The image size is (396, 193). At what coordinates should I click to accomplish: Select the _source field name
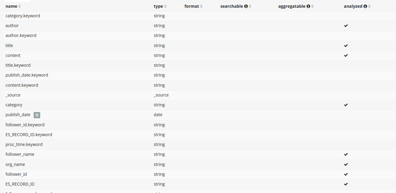click(13, 95)
